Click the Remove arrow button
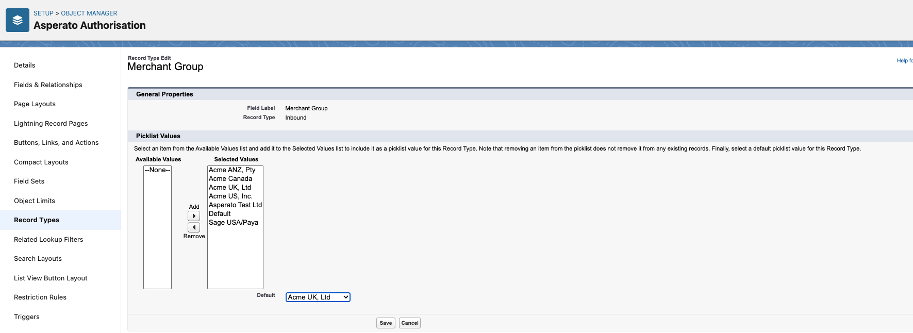Screen dimensions: 913x333 [x=194, y=227]
